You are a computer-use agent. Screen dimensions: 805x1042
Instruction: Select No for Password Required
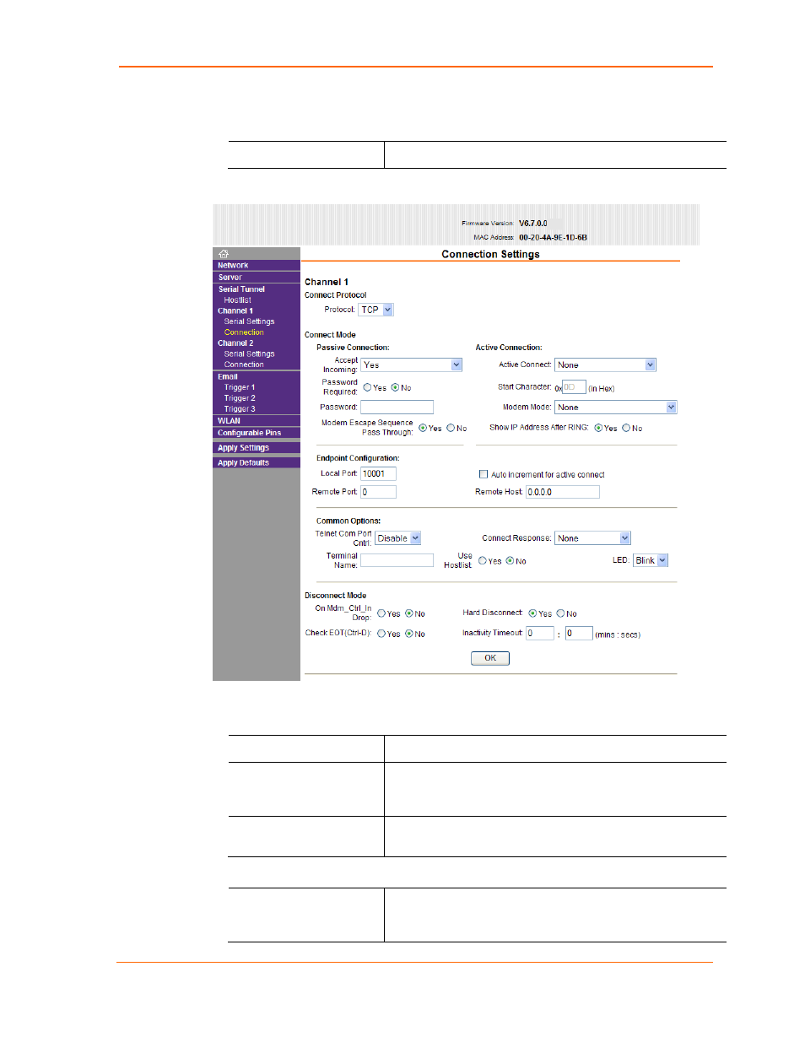395,388
